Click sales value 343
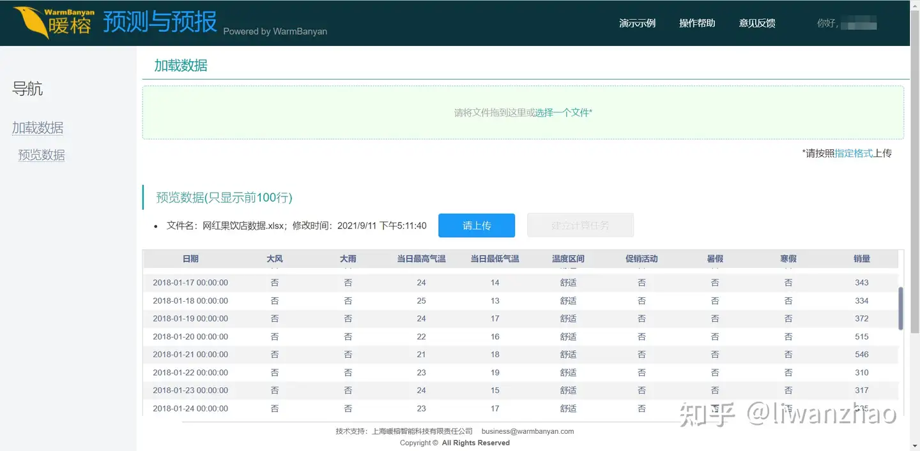This screenshot has height=451, width=920. tap(862, 283)
